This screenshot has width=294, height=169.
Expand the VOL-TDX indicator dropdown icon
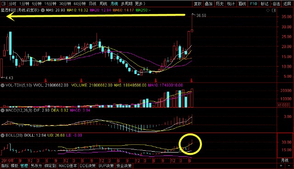tap(2, 85)
